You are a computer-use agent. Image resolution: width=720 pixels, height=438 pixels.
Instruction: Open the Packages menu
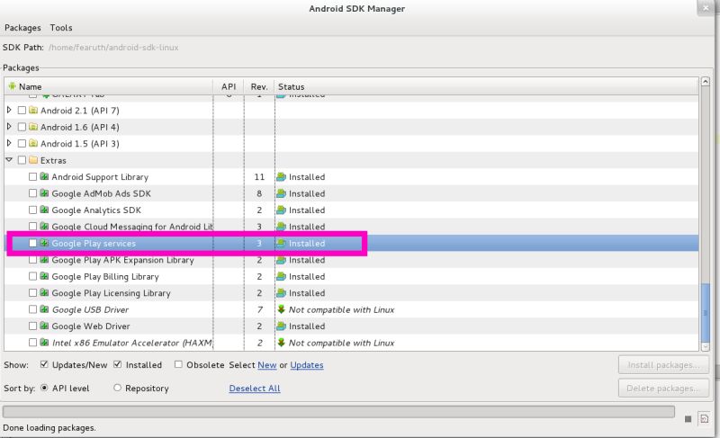22,28
